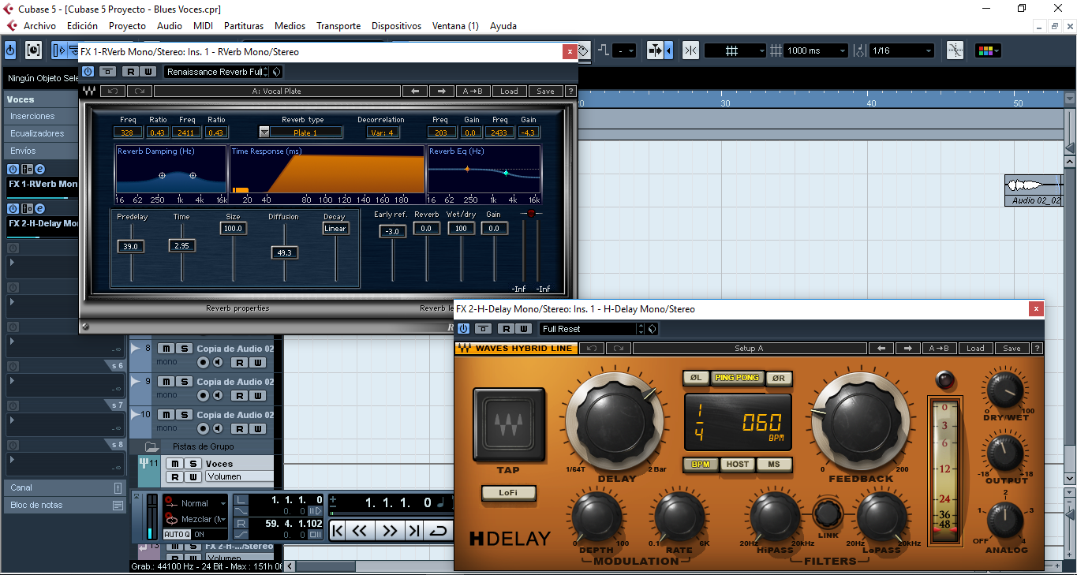Open the Archivo menu

click(39, 26)
